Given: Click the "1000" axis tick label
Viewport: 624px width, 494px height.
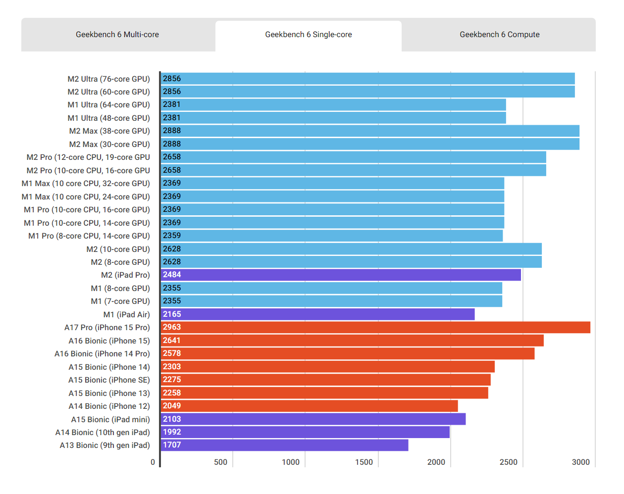Looking at the screenshot, I should (291, 462).
